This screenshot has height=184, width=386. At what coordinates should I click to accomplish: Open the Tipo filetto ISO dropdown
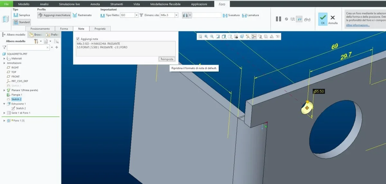pyautogui.click(x=136, y=15)
